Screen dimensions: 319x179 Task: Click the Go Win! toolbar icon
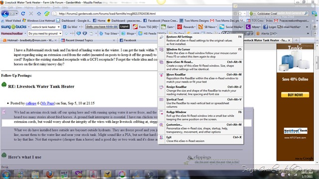point(70,27)
